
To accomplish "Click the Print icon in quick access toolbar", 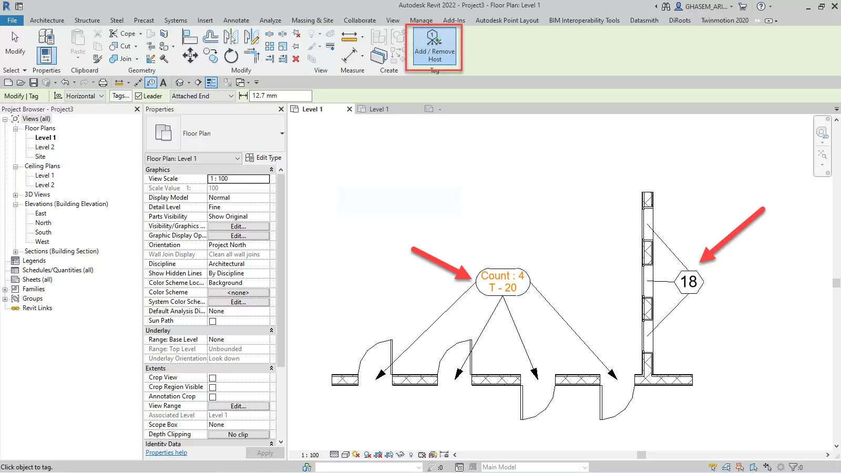I will pyautogui.click(x=103, y=83).
